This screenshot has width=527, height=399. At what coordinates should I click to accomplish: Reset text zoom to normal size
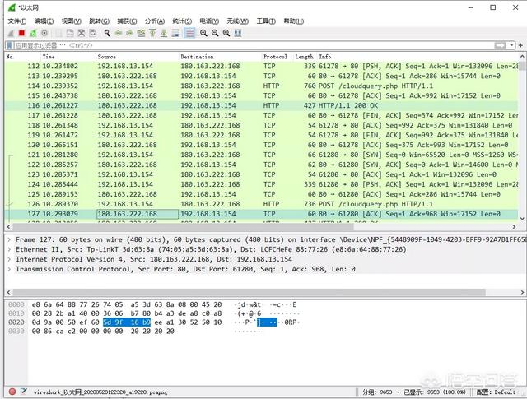[x=226, y=33]
